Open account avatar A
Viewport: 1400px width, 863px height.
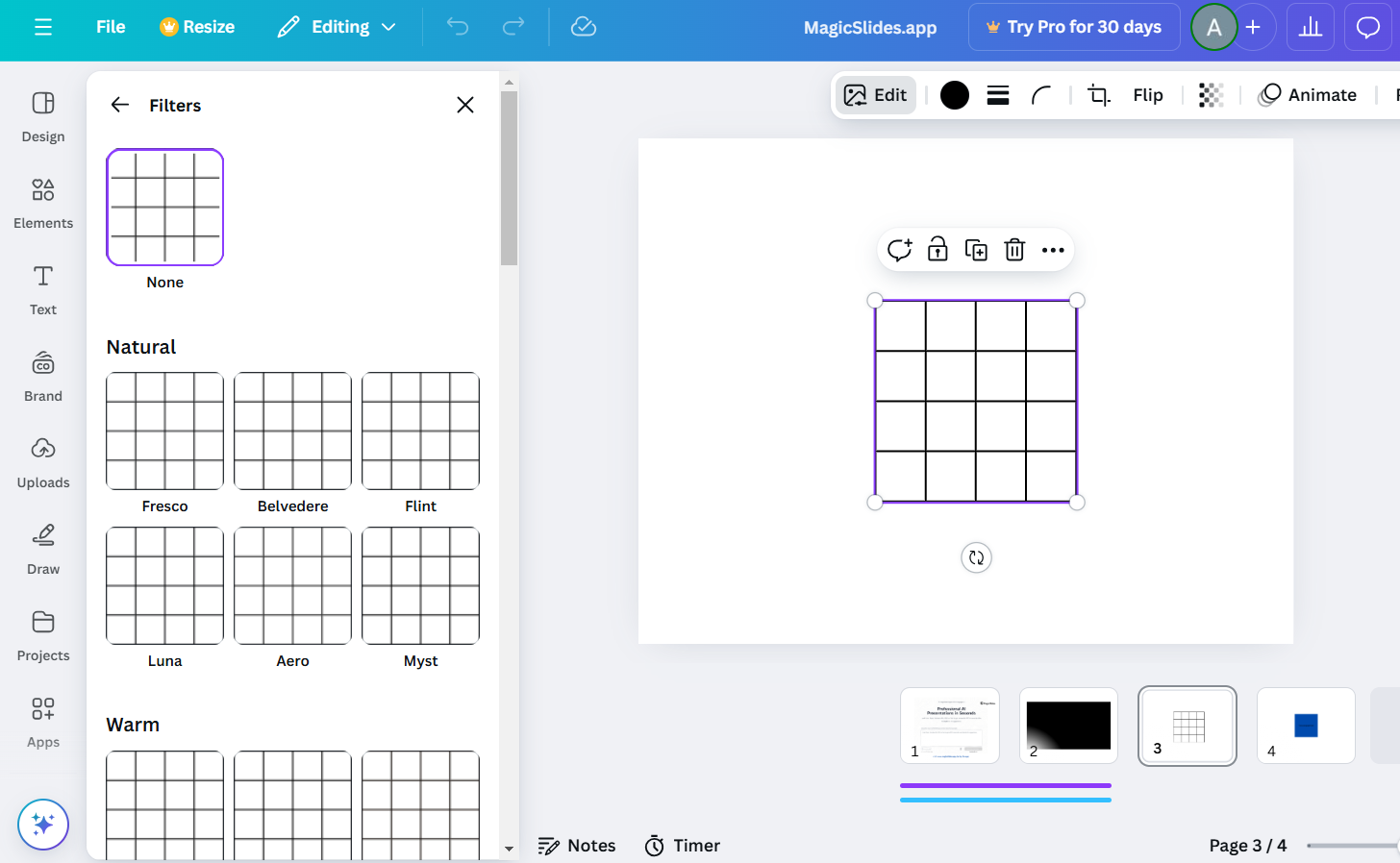[1213, 28]
